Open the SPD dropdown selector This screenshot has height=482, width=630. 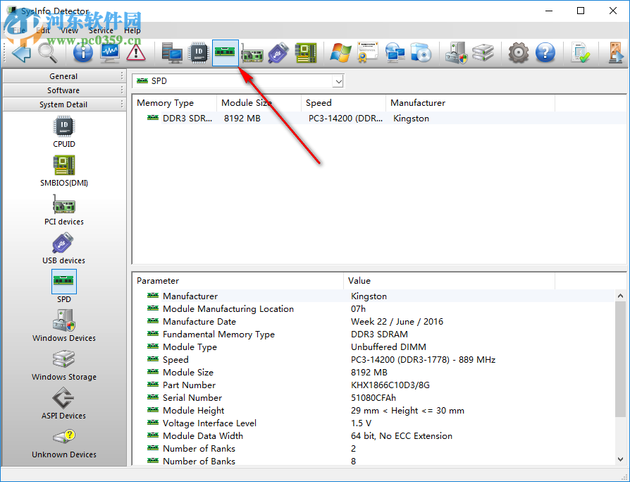(336, 80)
